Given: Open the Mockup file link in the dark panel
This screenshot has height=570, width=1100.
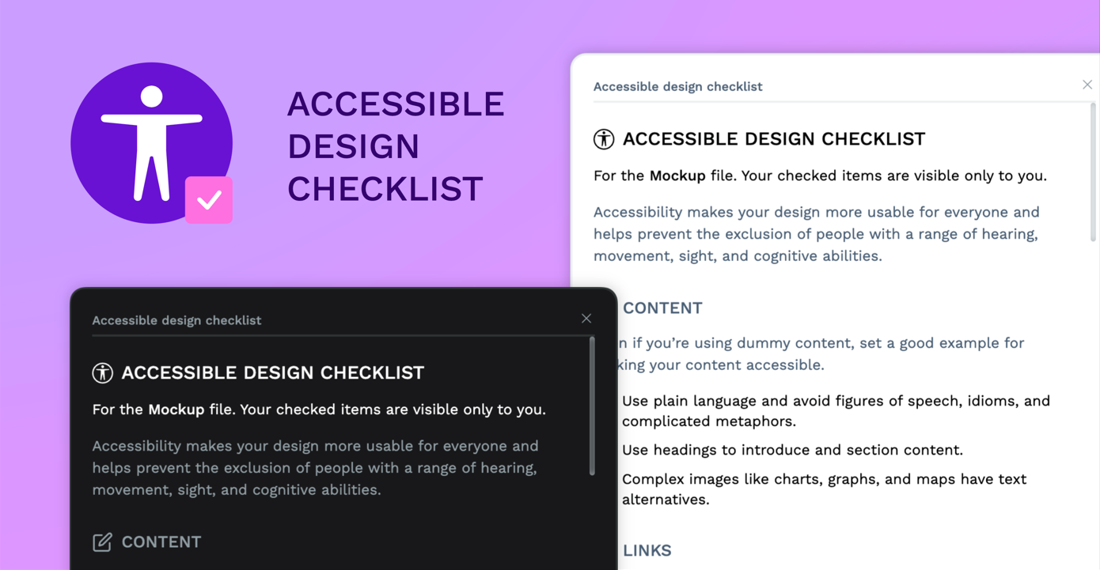Looking at the screenshot, I should (176, 410).
